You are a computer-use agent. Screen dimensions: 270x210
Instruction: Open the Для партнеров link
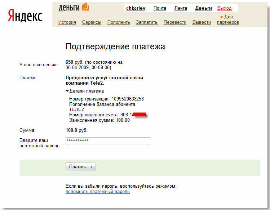coord(228,19)
